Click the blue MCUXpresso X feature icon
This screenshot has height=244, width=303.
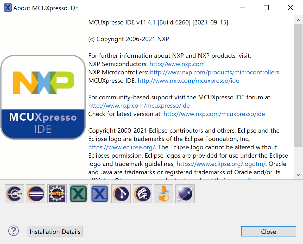click(99, 194)
